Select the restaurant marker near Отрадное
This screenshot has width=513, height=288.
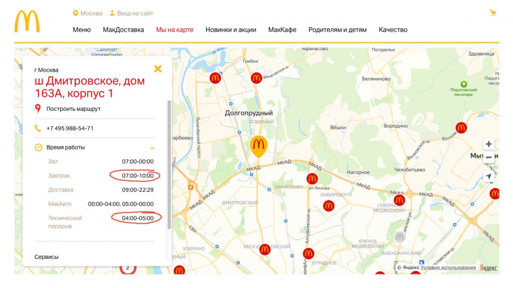coord(309,253)
